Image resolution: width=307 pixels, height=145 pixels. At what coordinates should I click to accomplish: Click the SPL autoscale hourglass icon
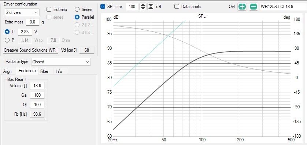[x=151, y=7]
